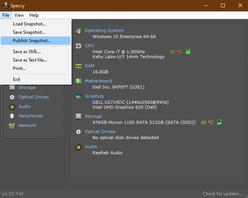Open the Help menu
The image size is (248, 198).
pos(34,15)
